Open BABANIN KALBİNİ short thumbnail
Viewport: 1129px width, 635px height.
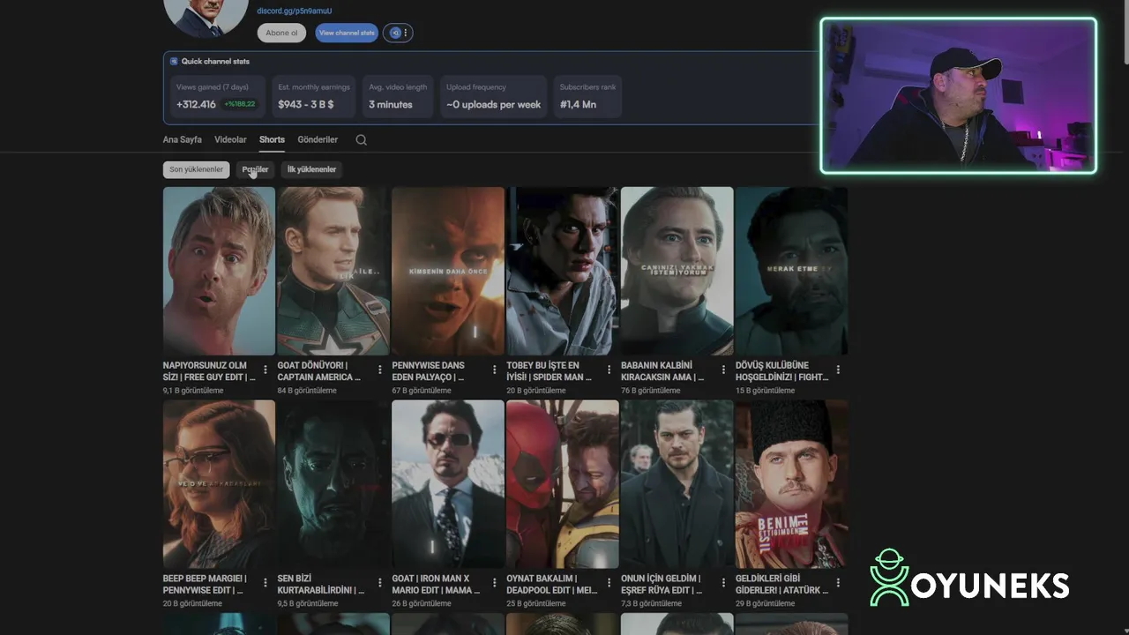click(x=677, y=271)
